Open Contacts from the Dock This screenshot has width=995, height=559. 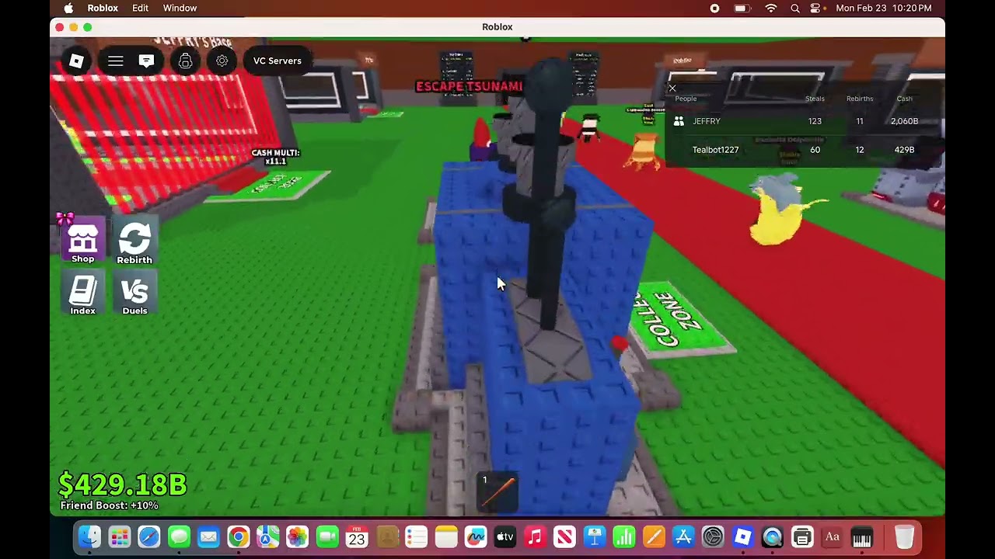point(386,536)
